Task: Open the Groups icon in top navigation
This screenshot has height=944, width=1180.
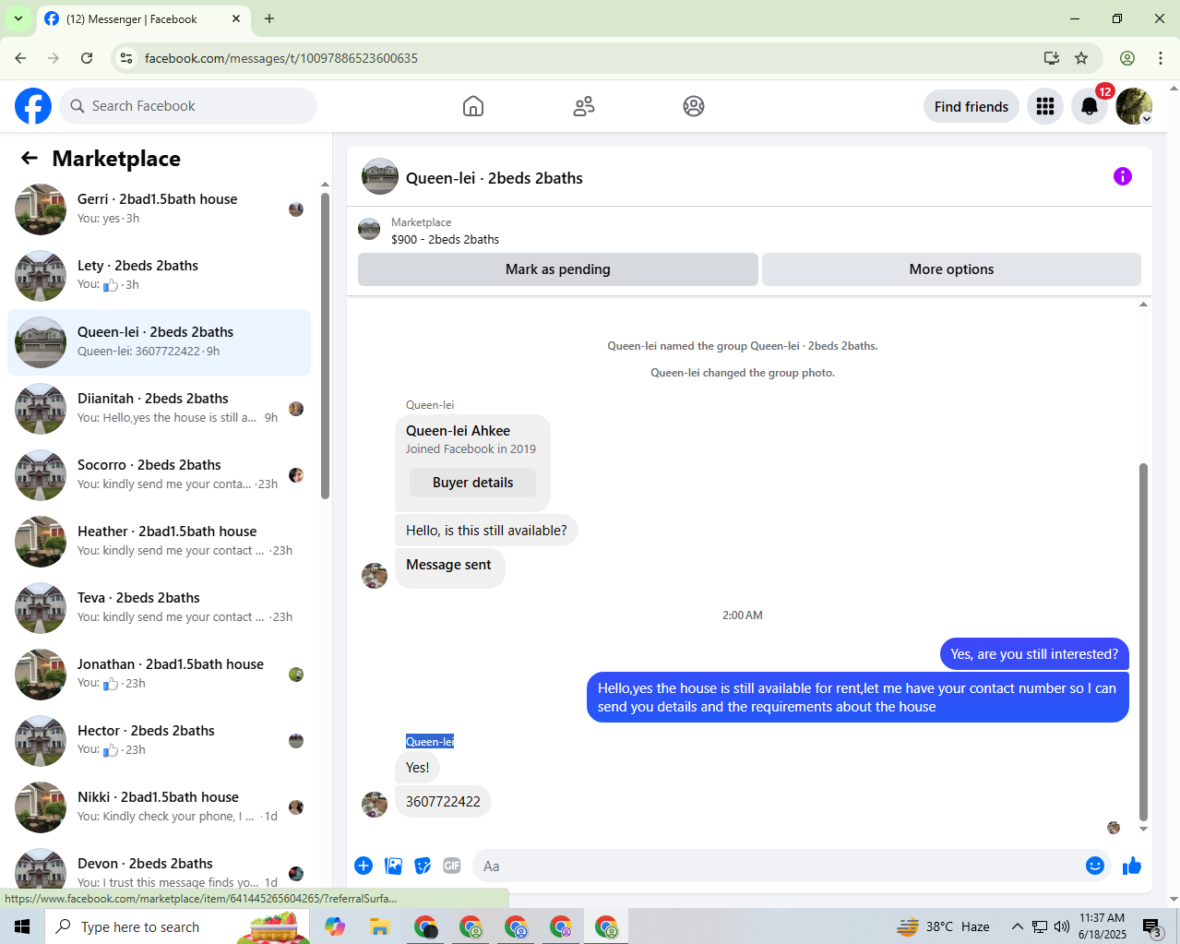Action: click(694, 106)
